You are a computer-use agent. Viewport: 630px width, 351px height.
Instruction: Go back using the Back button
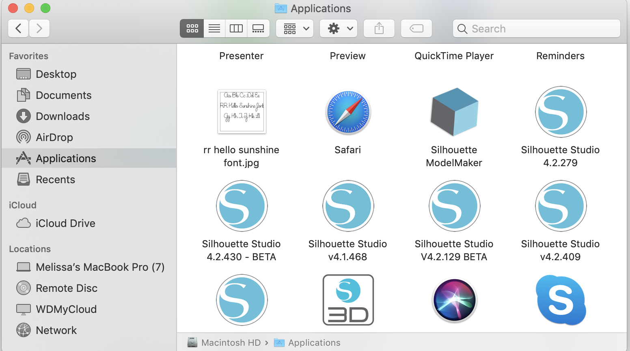click(18, 28)
